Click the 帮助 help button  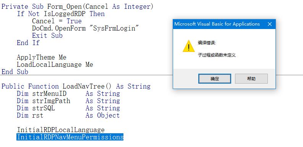click(251, 79)
